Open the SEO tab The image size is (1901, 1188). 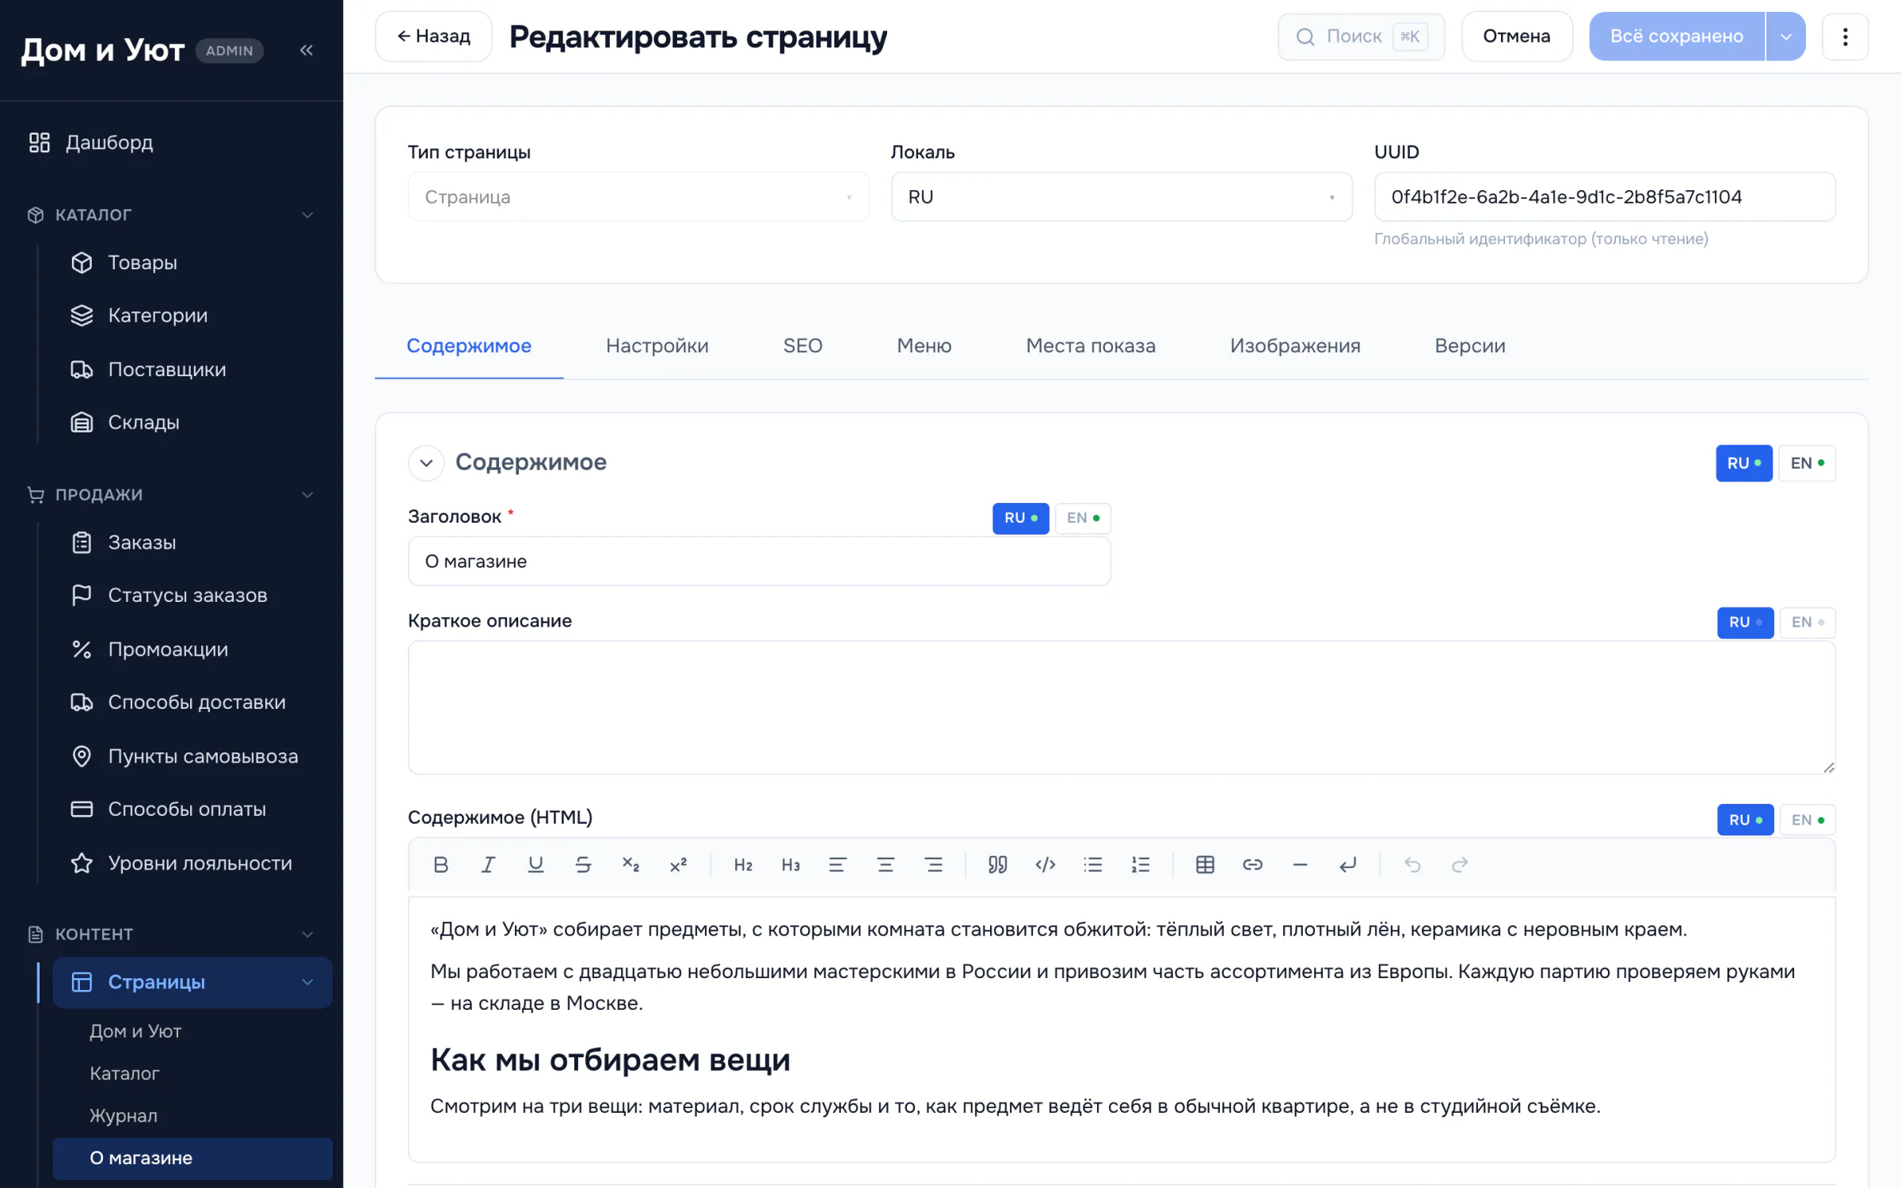803,346
